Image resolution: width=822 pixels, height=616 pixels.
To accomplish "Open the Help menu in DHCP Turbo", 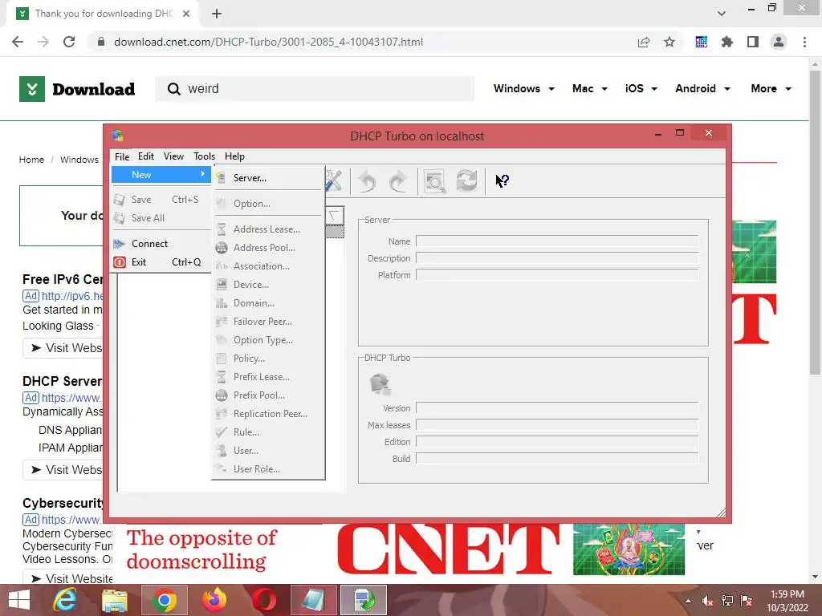I will [234, 156].
